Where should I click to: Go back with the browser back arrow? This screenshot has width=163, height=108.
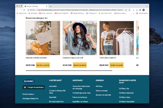[x=17, y=10]
